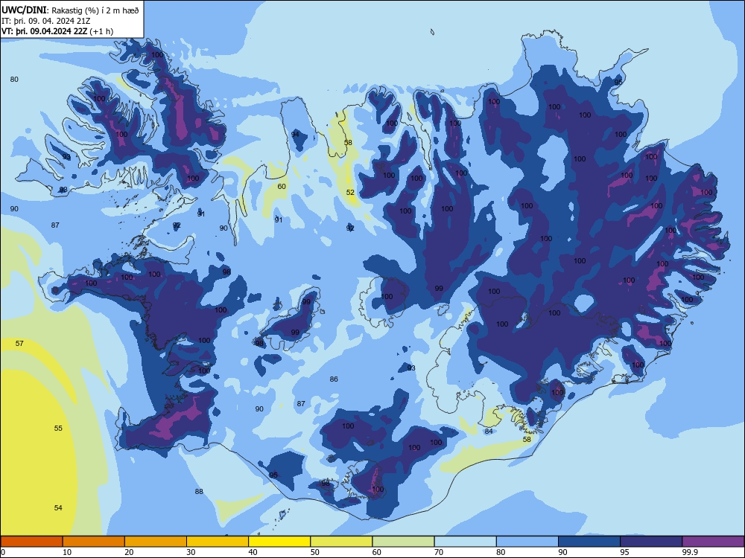The width and height of the screenshot is (745, 558).
Task: Click the '99.9' label under the color bar
Action: [x=689, y=552]
